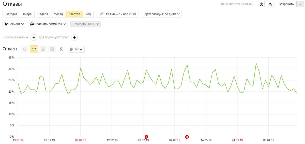Open the chart annotations 7/7 dropdown
Screen dimensions: 305x144
point(77,49)
